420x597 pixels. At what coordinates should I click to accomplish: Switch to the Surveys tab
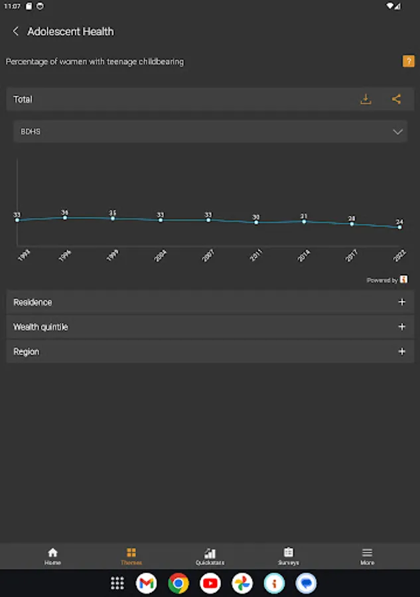[289, 556]
